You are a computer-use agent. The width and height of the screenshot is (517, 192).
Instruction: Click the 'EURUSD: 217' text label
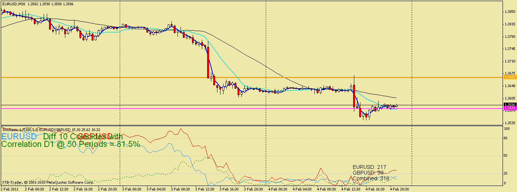point(369,167)
